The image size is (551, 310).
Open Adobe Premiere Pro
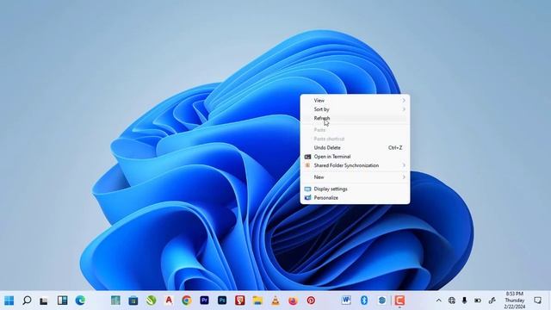point(204,301)
